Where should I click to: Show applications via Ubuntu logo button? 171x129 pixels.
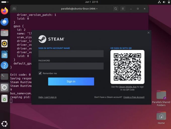click(x=4, y=124)
